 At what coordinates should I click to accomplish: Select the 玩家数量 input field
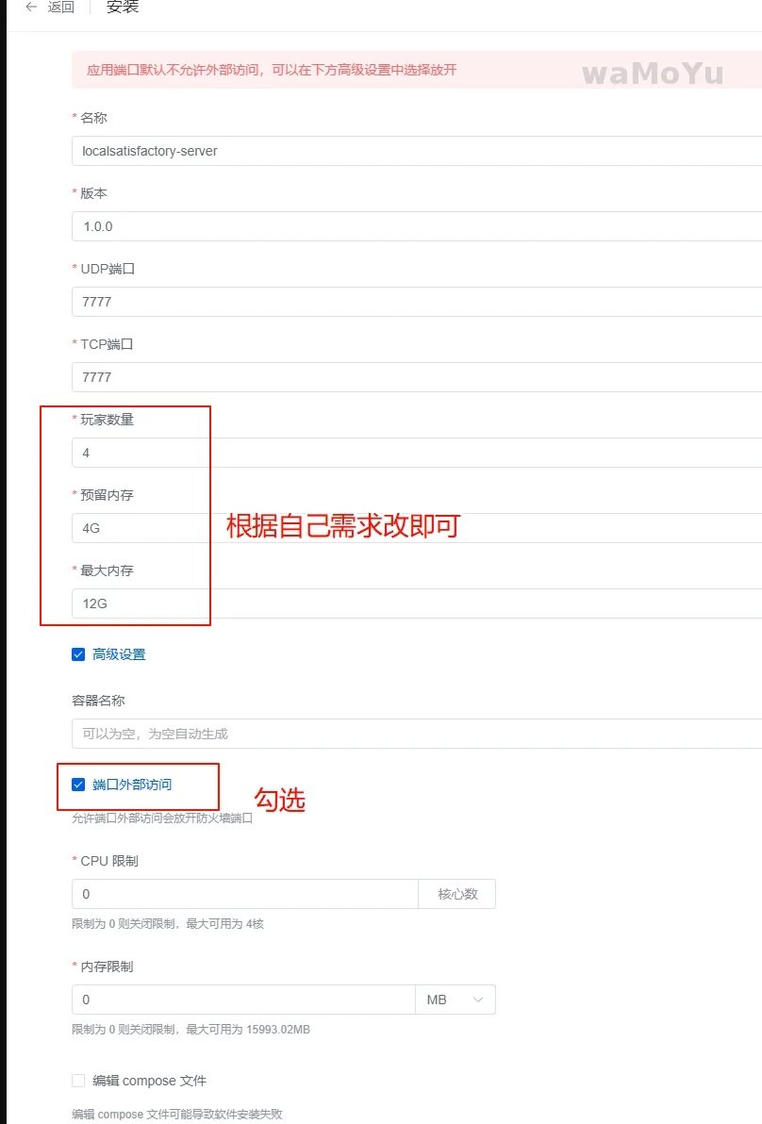coord(415,453)
